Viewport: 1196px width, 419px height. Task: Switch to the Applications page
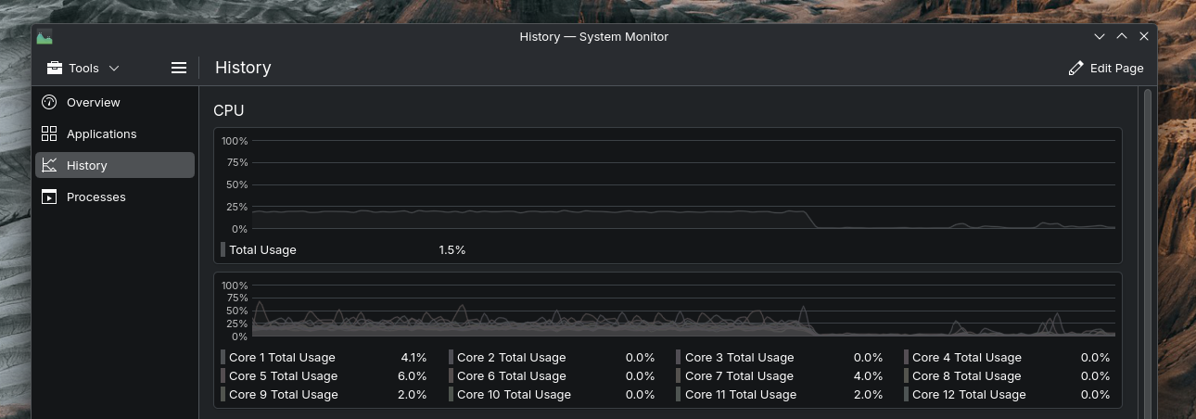102,134
